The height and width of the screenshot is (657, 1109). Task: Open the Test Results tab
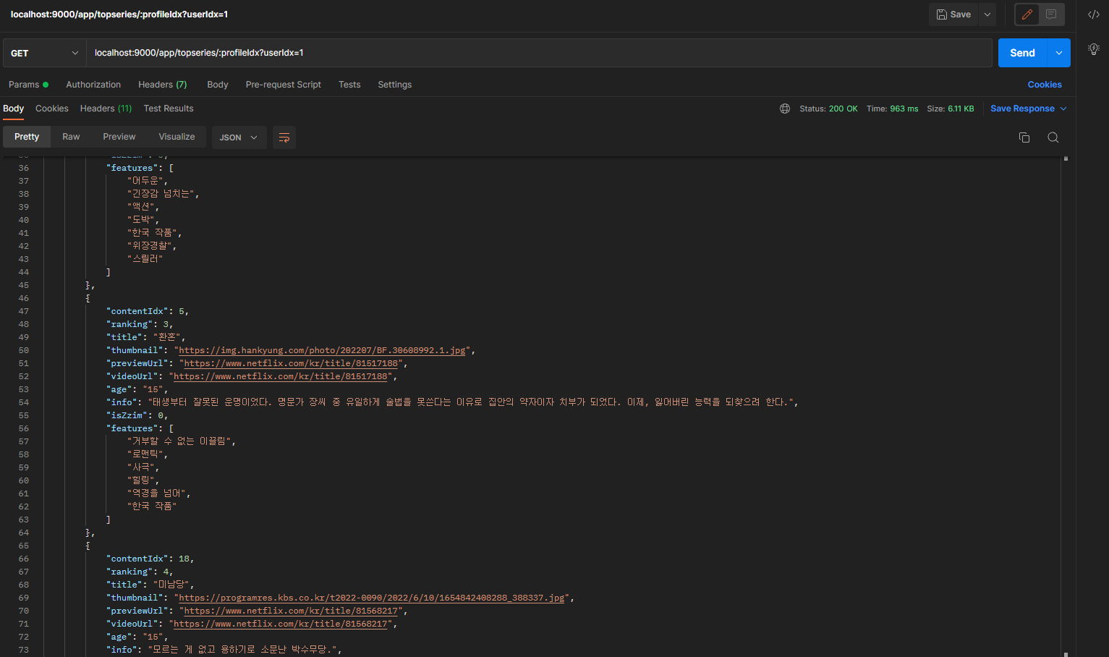pyautogui.click(x=169, y=109)
